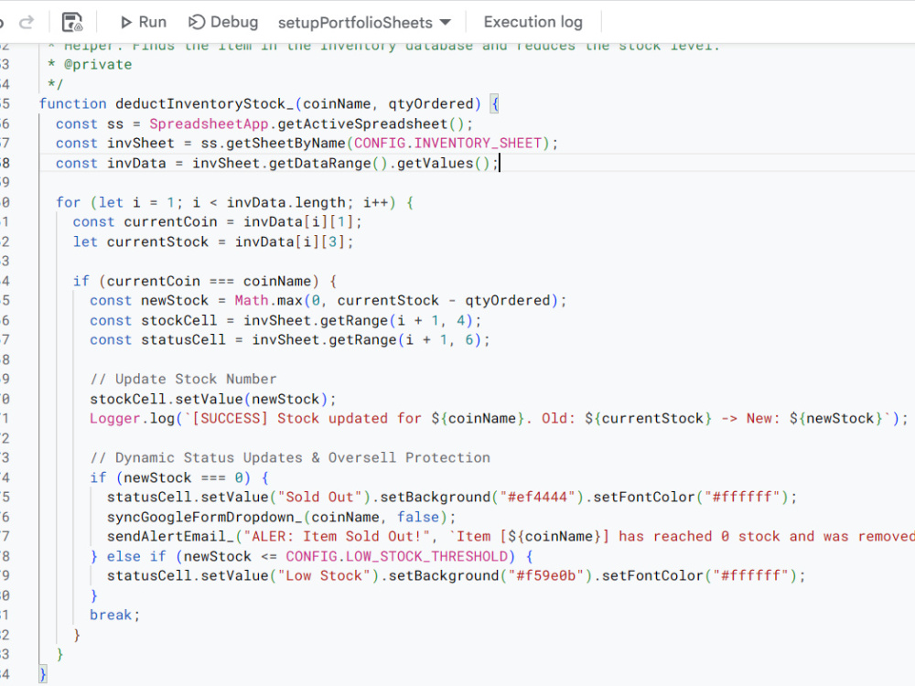Click the currentCoin variable declaration

(x=170, y=222)
